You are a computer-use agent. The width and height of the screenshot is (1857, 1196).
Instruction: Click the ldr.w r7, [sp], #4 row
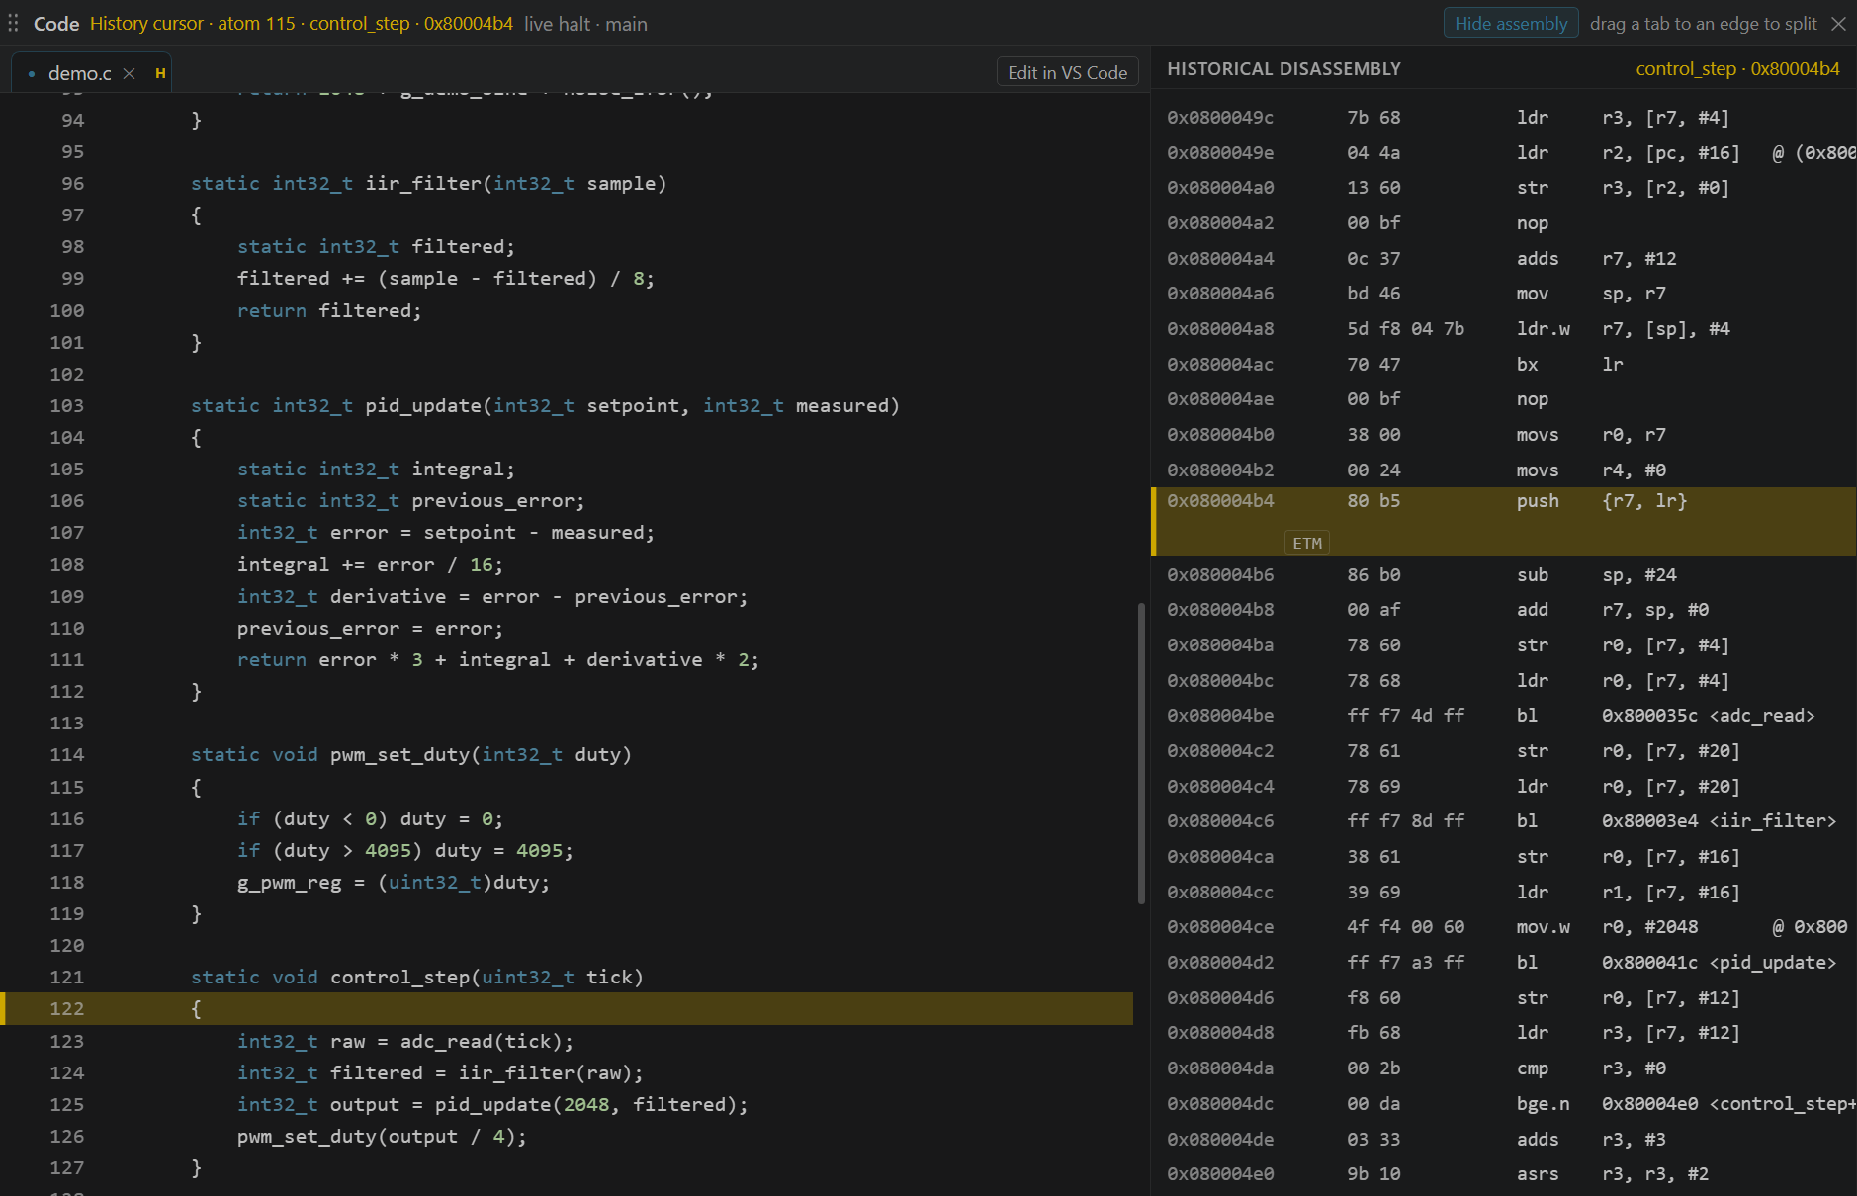(x=1504, y=328)
